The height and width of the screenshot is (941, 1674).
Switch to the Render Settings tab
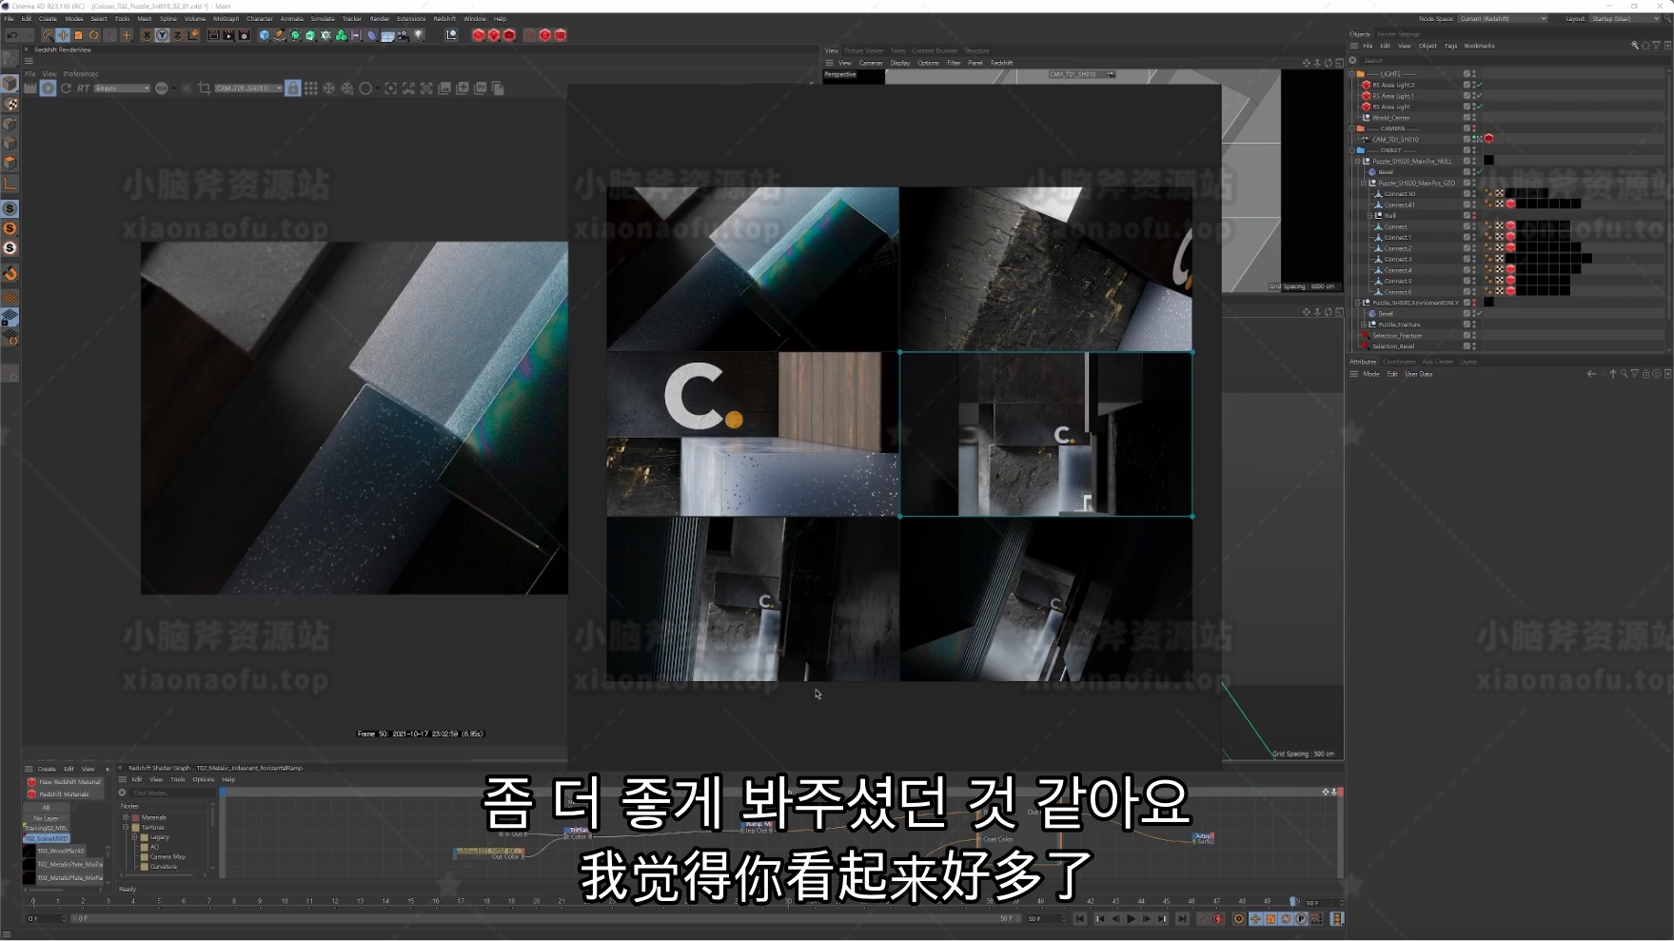click(1398, 34)
